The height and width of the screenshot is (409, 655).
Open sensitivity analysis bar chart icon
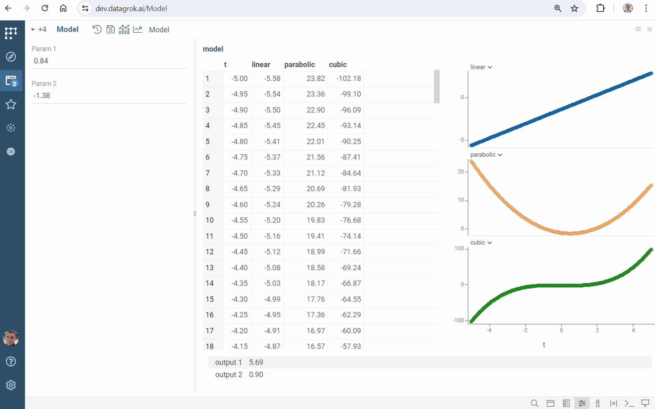(124, 29)
